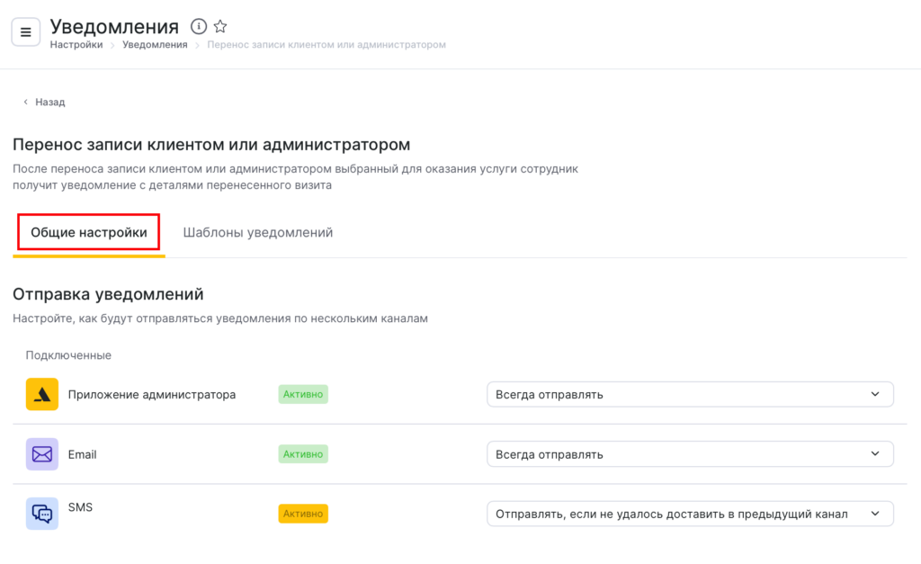Click the yellow Активно badge for SMS

[303, 514]
